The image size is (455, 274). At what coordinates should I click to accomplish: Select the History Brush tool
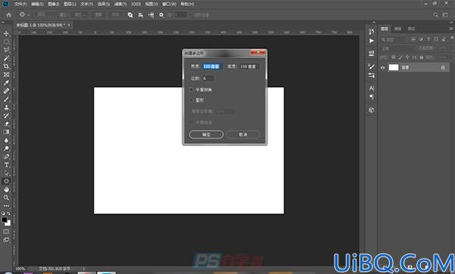[x=6, y=116]
